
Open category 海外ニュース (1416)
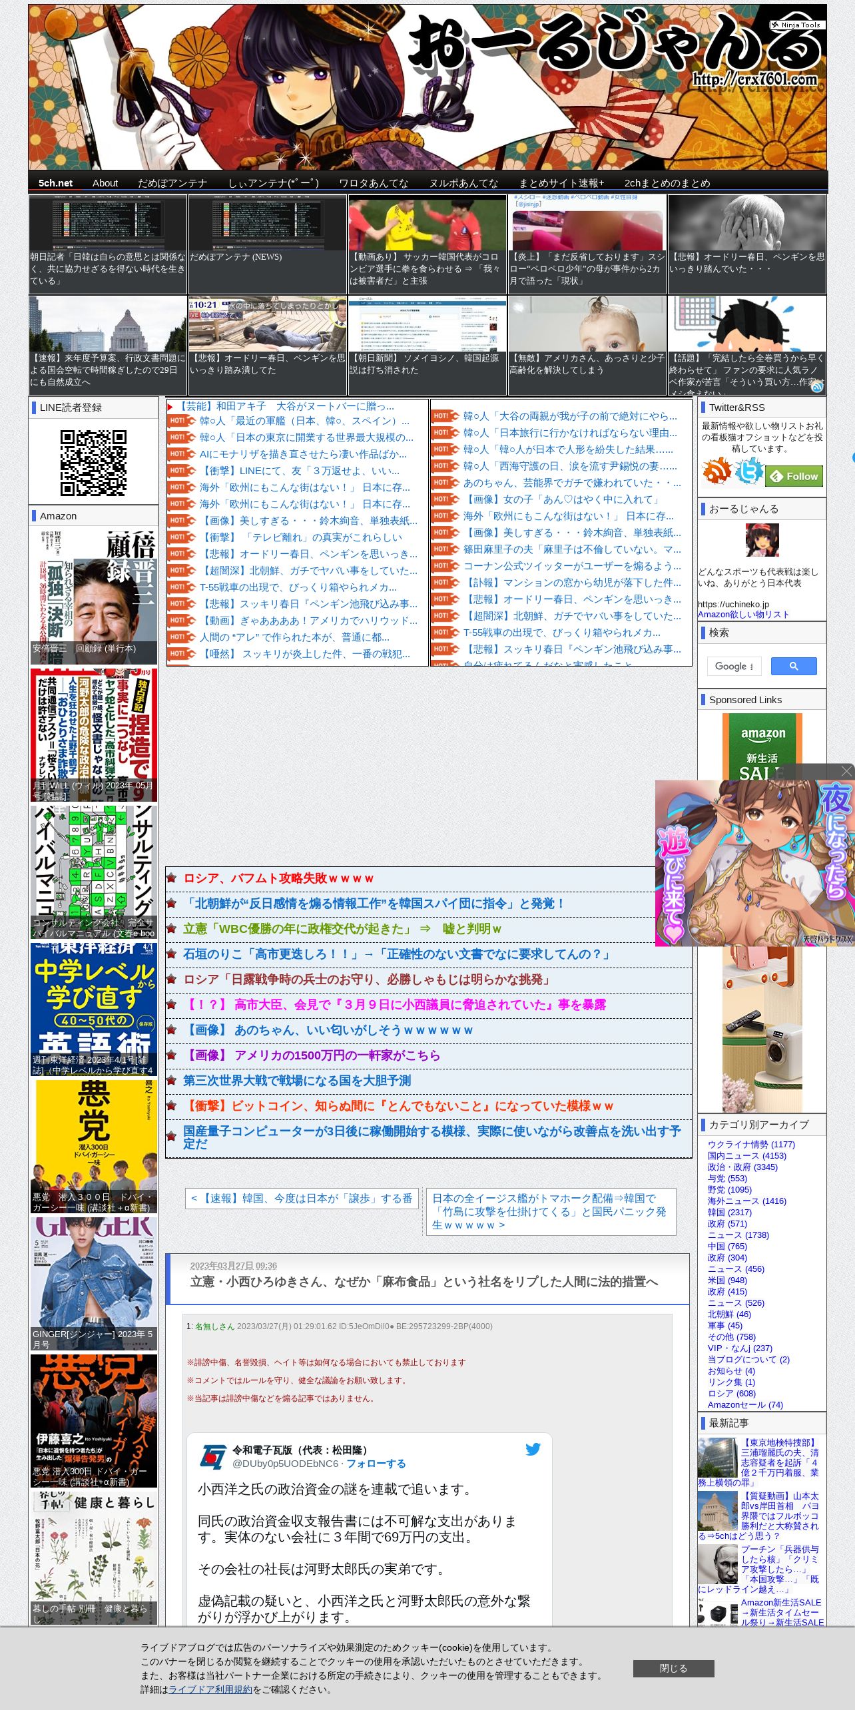pos(746,1201)
